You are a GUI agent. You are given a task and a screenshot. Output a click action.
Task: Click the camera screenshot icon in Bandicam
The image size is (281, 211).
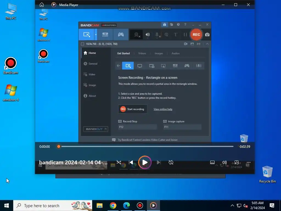click(207, 35)
